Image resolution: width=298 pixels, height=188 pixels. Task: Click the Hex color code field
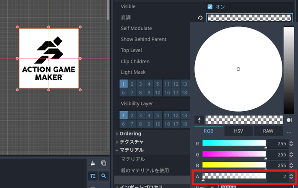point(256,187)
